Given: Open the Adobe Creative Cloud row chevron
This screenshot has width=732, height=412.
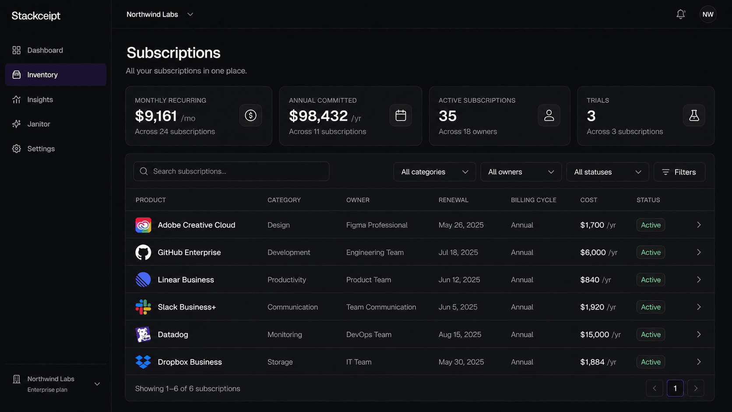Looking at the screenshot, I should coord(699,225).
